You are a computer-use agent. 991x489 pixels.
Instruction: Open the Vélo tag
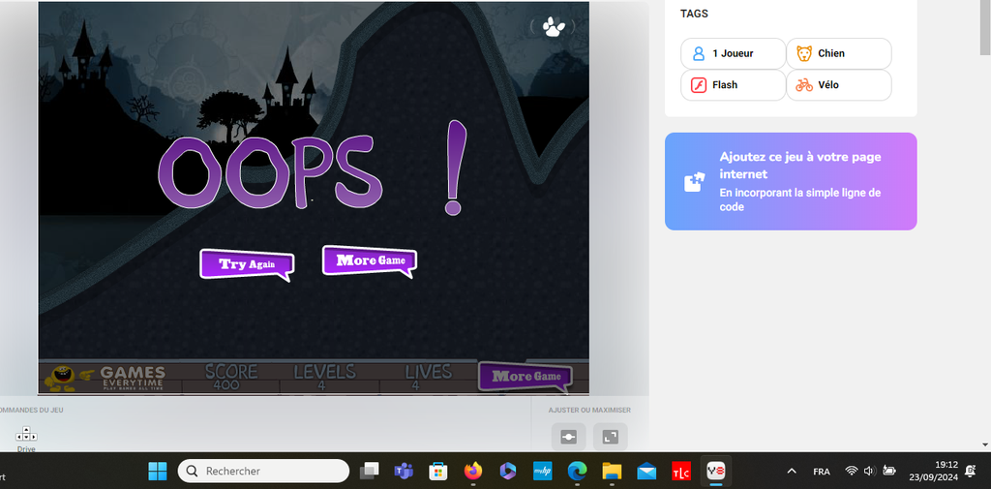click(x=838, y=85)
